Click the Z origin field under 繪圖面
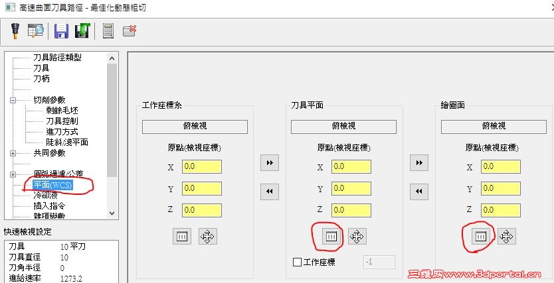 coord(500,210)
